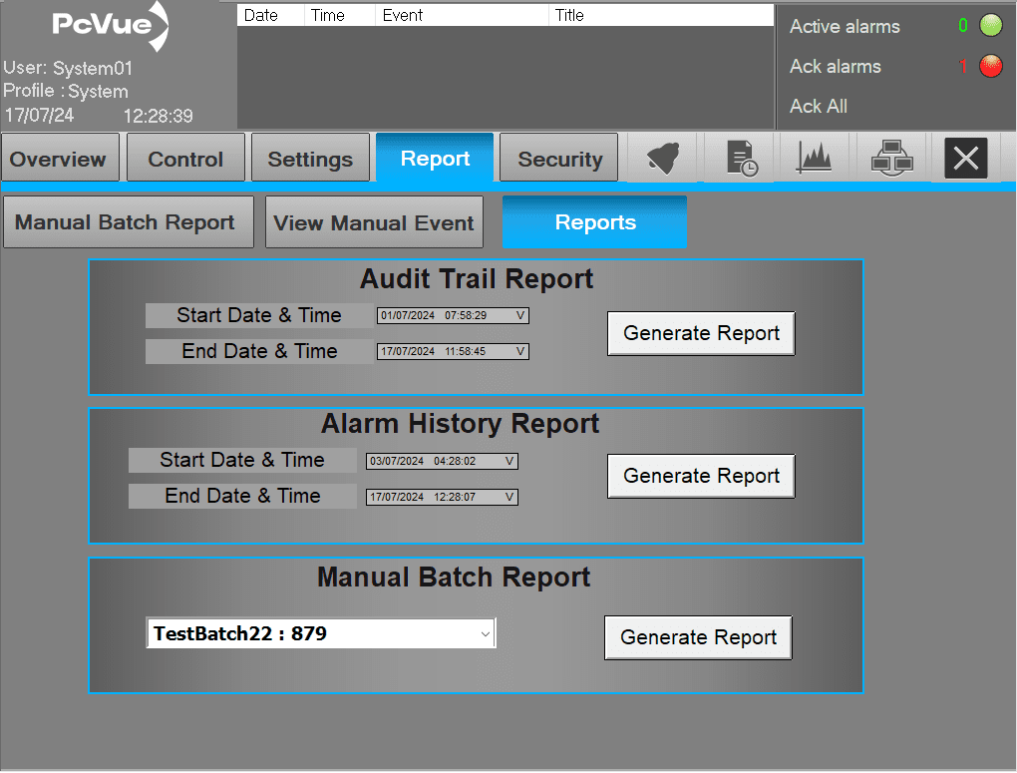
Task: Click the event log document-clock icon
Action: (741, 159)
